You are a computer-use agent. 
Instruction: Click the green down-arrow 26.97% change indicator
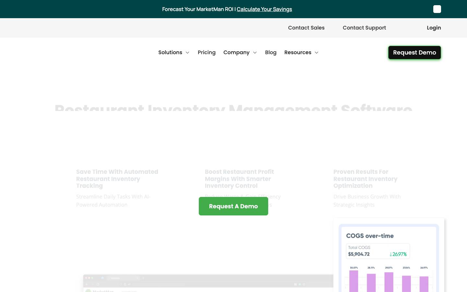click(398, 254)
